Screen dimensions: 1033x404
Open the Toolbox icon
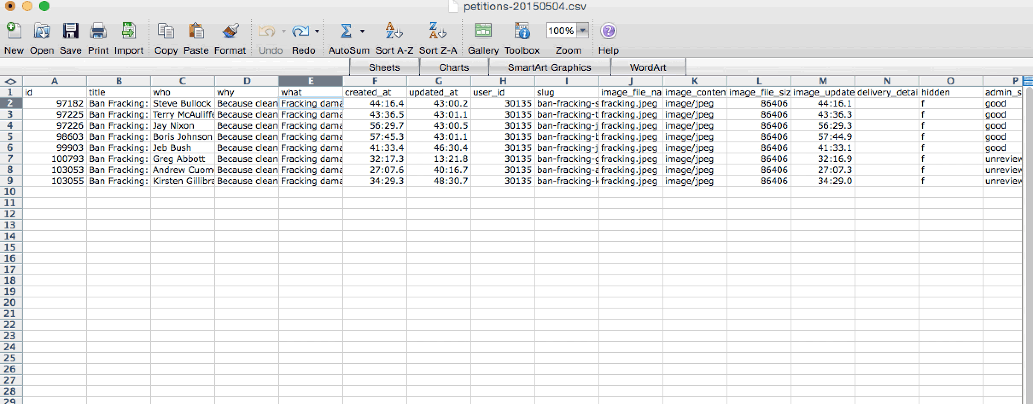(522, 31)
